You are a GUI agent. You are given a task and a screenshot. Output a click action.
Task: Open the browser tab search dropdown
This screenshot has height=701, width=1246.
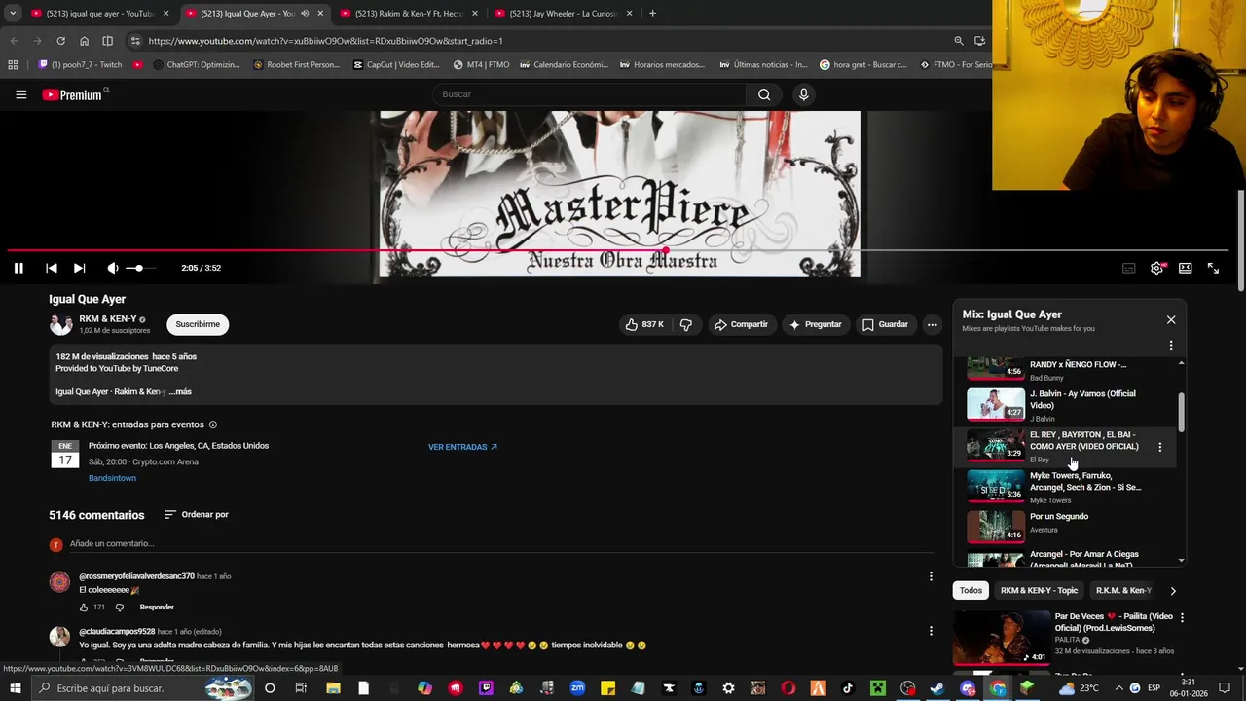click(13, 14)
